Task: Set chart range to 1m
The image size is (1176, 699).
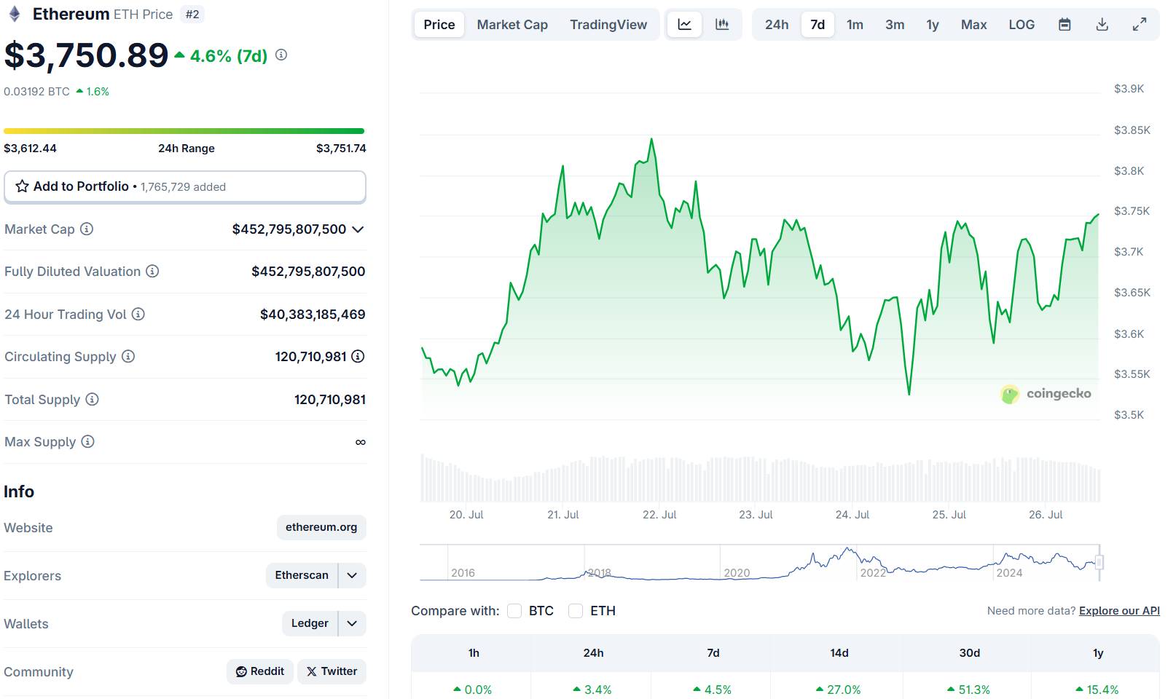Action: click(x=855, y=24)
